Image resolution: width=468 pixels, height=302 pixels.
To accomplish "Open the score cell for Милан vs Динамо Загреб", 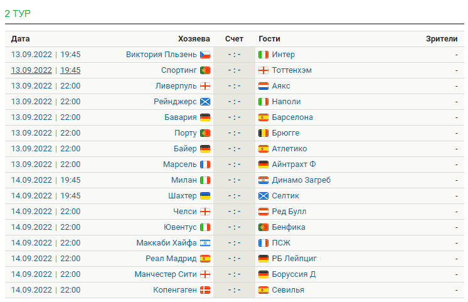I will click(x=234, y=180).
